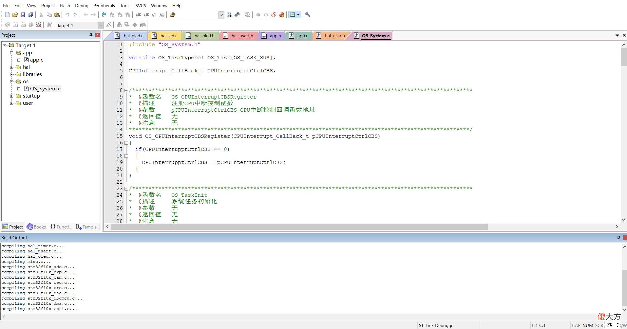Open the Debug menu
The width and height of the screenshot is (627, 329).
[82, 6]
